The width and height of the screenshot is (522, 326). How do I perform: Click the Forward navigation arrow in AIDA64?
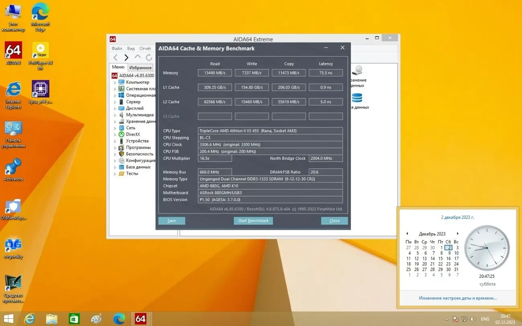(x=126, y=57)
